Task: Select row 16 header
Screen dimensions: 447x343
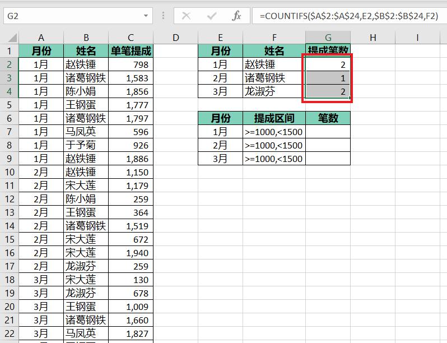Action: tap(10, 253)
